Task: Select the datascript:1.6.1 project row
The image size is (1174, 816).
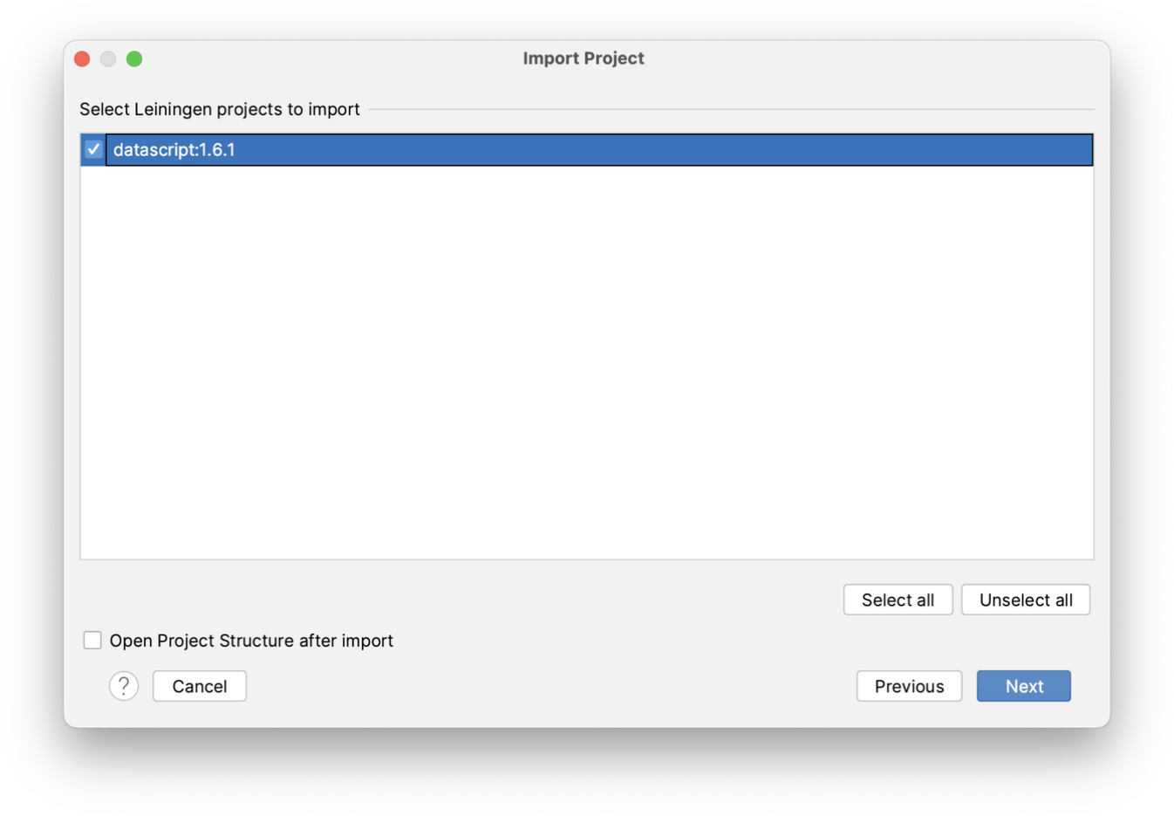Action: [x=586, y=149]
